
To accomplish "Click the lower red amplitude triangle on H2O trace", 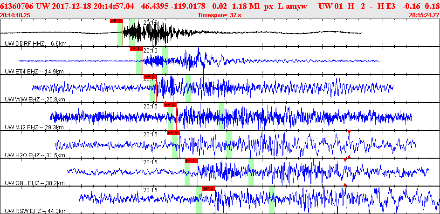I will coord(349,157).
